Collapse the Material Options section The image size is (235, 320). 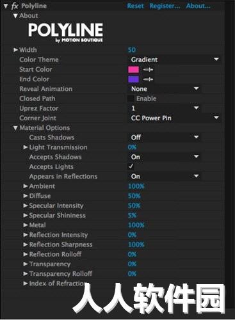tap(15, 128)
